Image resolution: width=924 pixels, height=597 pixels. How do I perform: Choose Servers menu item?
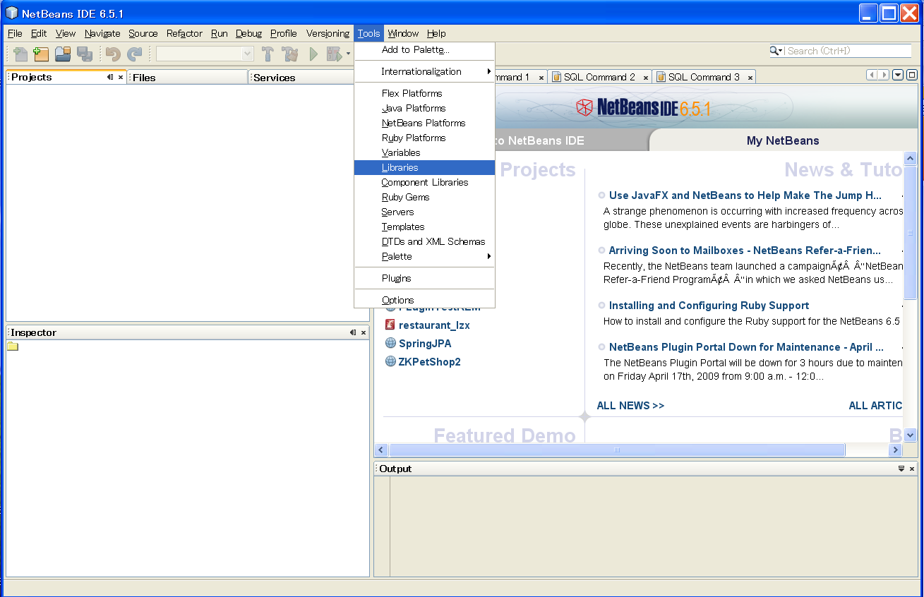pyautogui.click(x=424, y=212)
